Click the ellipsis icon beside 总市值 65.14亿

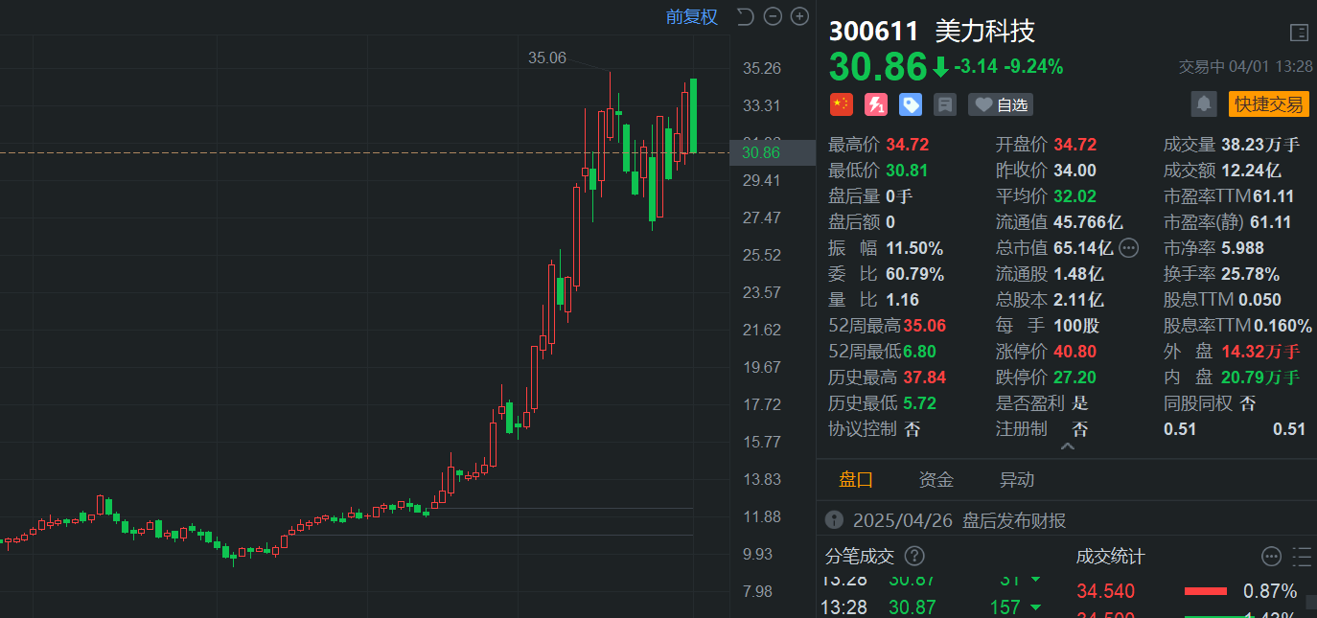[x=1129, y=248]
